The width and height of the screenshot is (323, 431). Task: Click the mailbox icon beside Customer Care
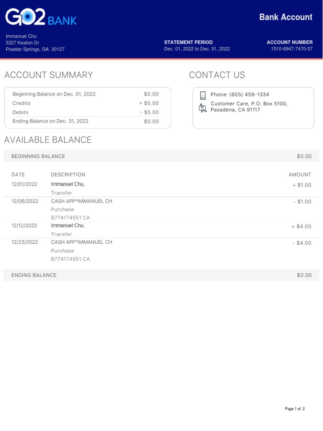(203, 108)
